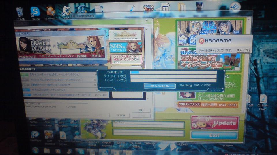Open the round blue network icon at top right
Viewport: 277px width, 155px height.
(235, 7)
